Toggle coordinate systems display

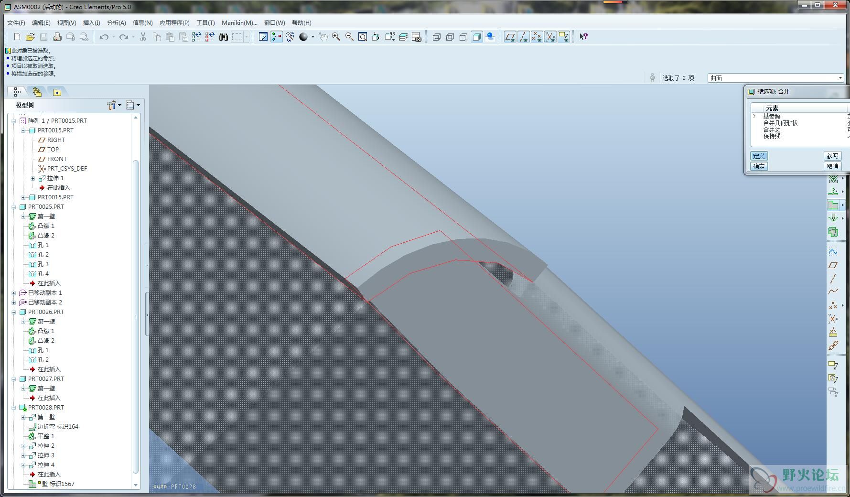pos(550,37)
